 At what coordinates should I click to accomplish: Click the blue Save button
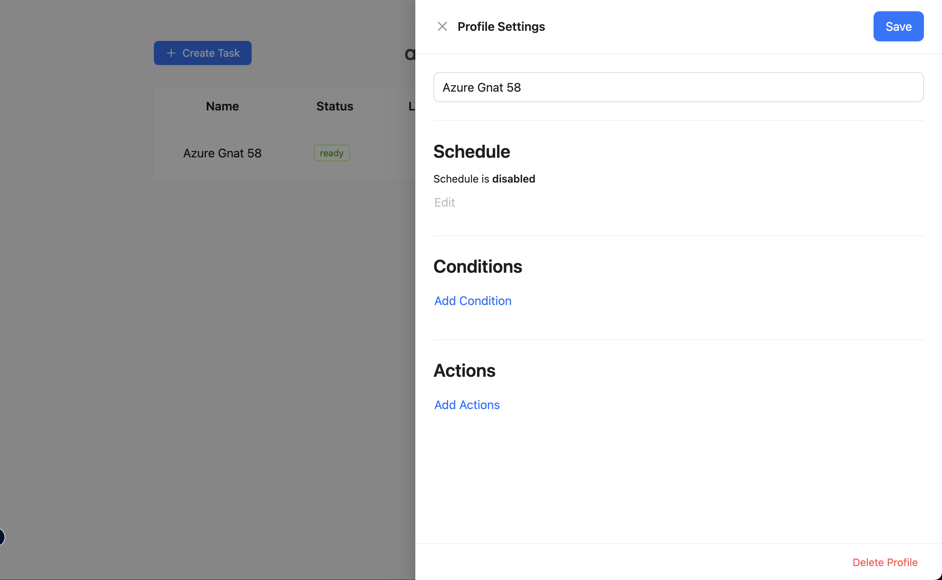pos(898,26)
